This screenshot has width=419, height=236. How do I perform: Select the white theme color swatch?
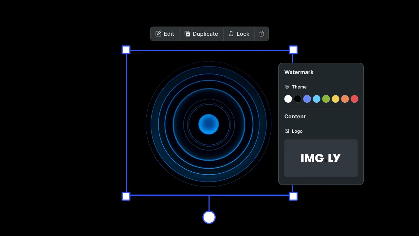[288, 99]
